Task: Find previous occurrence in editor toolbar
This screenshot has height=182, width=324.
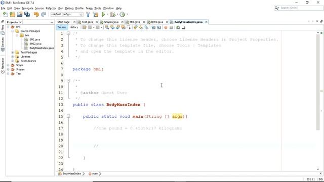Action: tap(112, 27)
